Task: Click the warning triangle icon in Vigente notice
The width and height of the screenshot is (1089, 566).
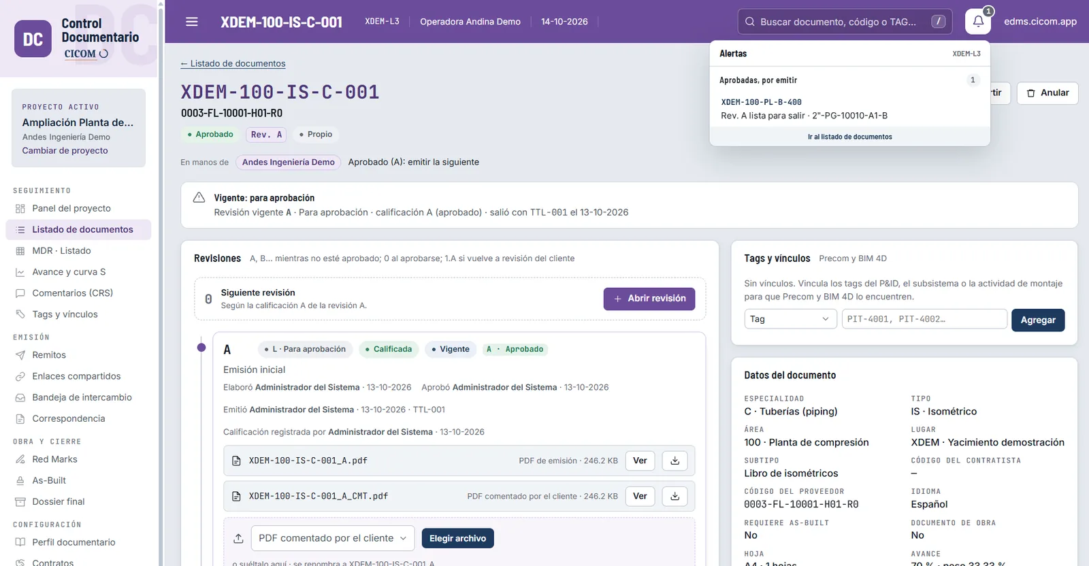Action: [x=199, y=197]
